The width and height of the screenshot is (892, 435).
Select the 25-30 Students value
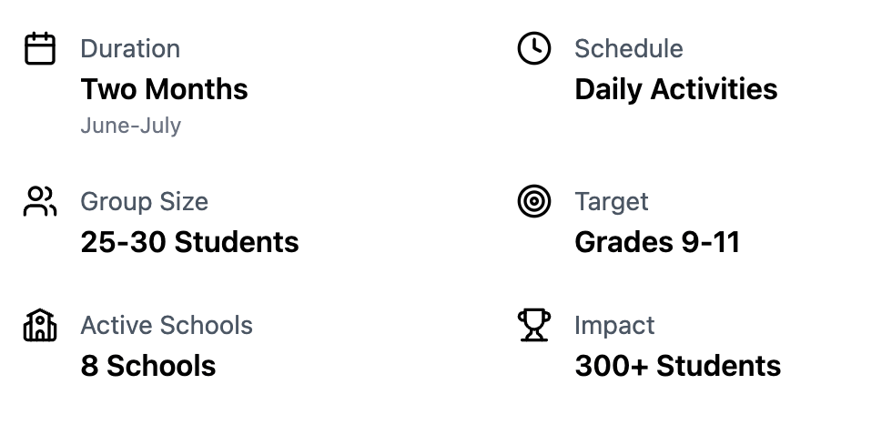(189, 242)
